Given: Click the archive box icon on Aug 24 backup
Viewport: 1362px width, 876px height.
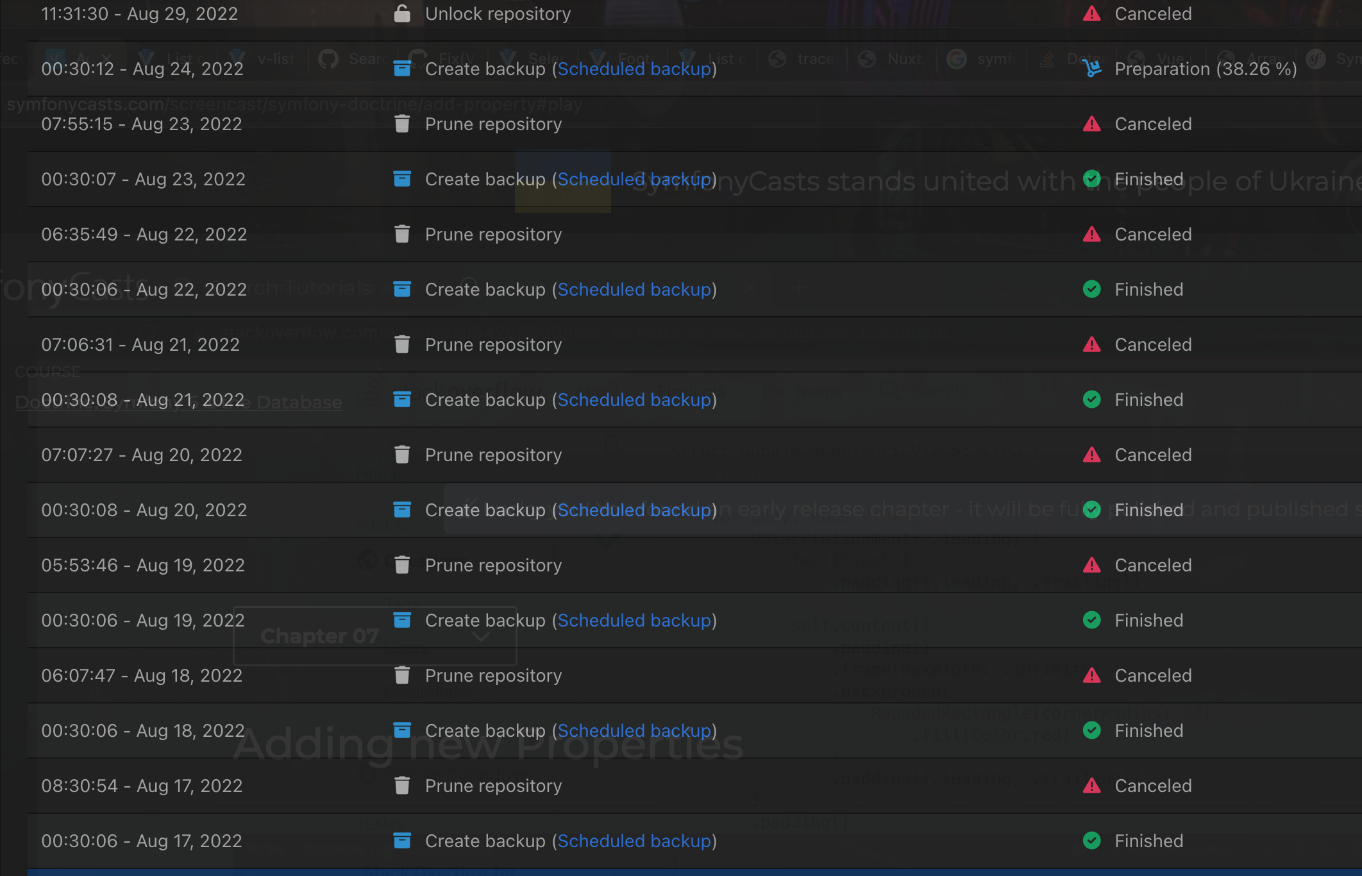Looking at the screenshot, I should [x=402, y=69].
